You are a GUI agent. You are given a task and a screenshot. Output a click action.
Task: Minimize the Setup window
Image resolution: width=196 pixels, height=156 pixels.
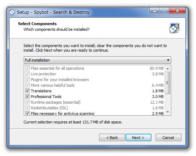click(155, 11)
